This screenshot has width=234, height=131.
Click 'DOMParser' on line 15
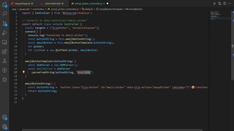[67, 65]
